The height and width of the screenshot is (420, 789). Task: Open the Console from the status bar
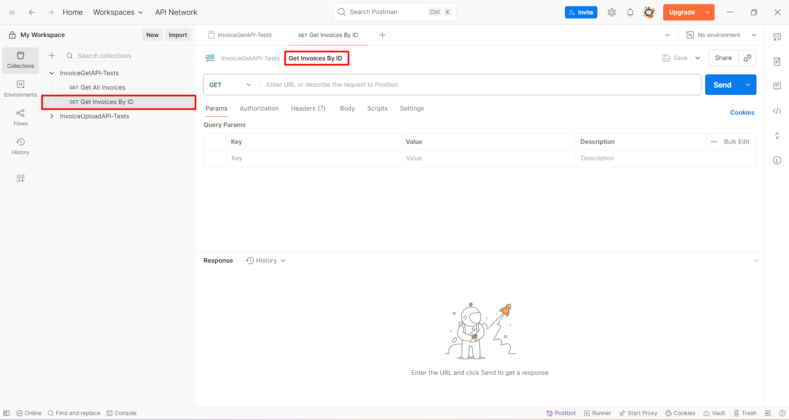point(121,413)
